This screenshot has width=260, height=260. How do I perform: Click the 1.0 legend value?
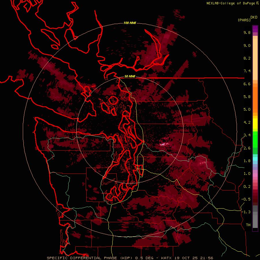[x=247, y=174]
